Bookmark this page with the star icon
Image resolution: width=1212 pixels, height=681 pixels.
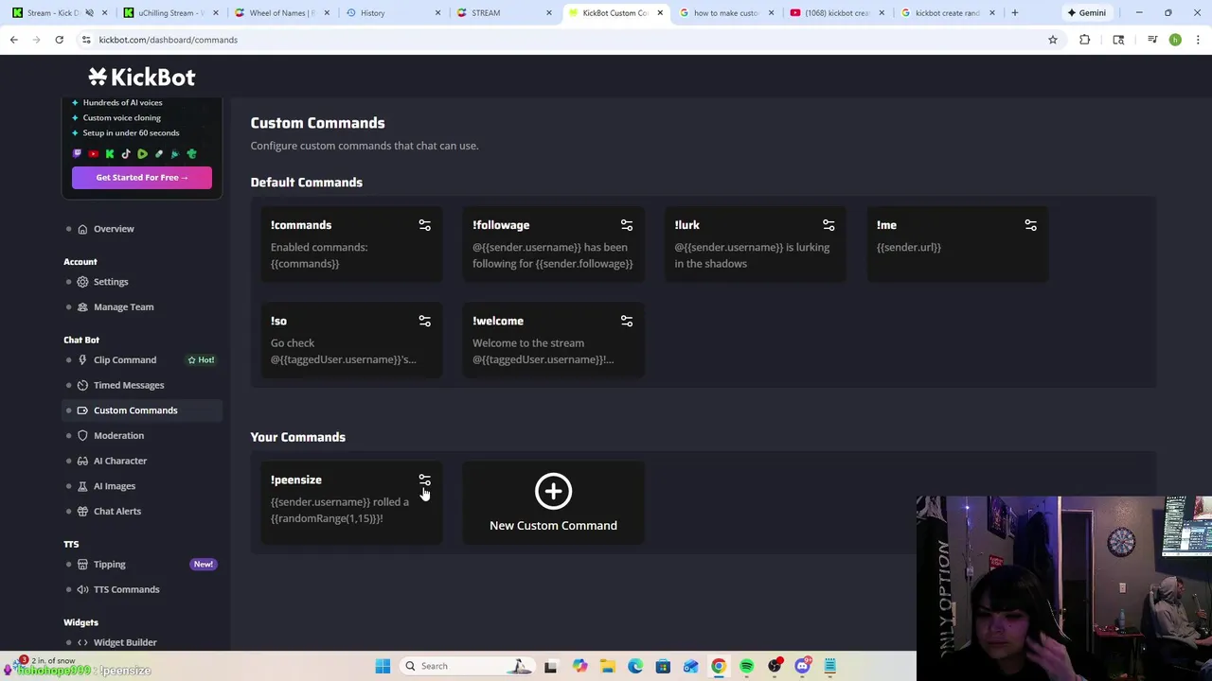tap(1052, 40)
